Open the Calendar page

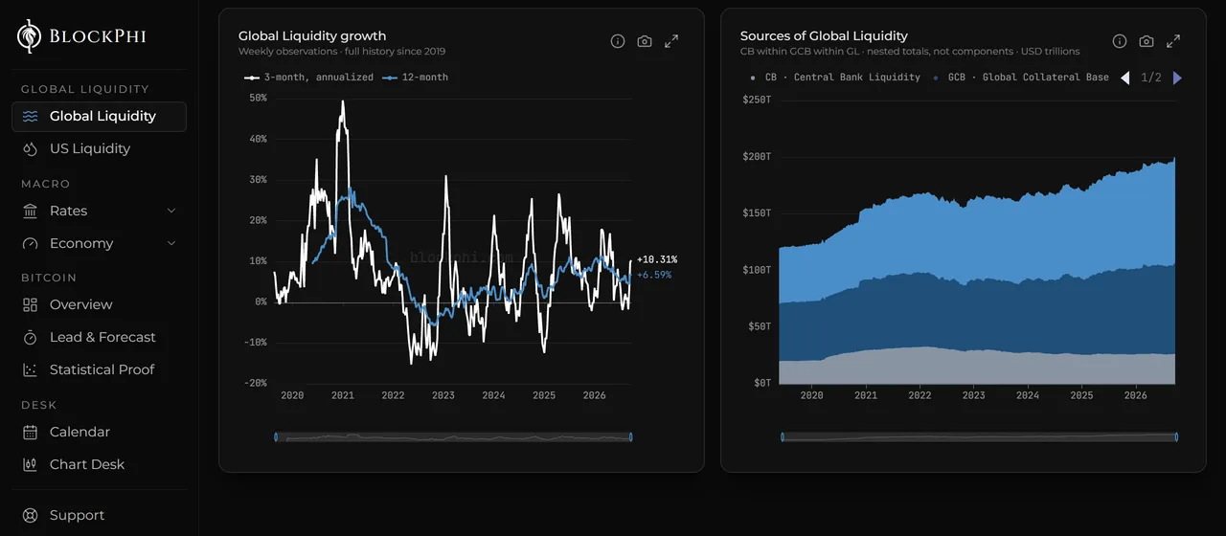point(99,432)
